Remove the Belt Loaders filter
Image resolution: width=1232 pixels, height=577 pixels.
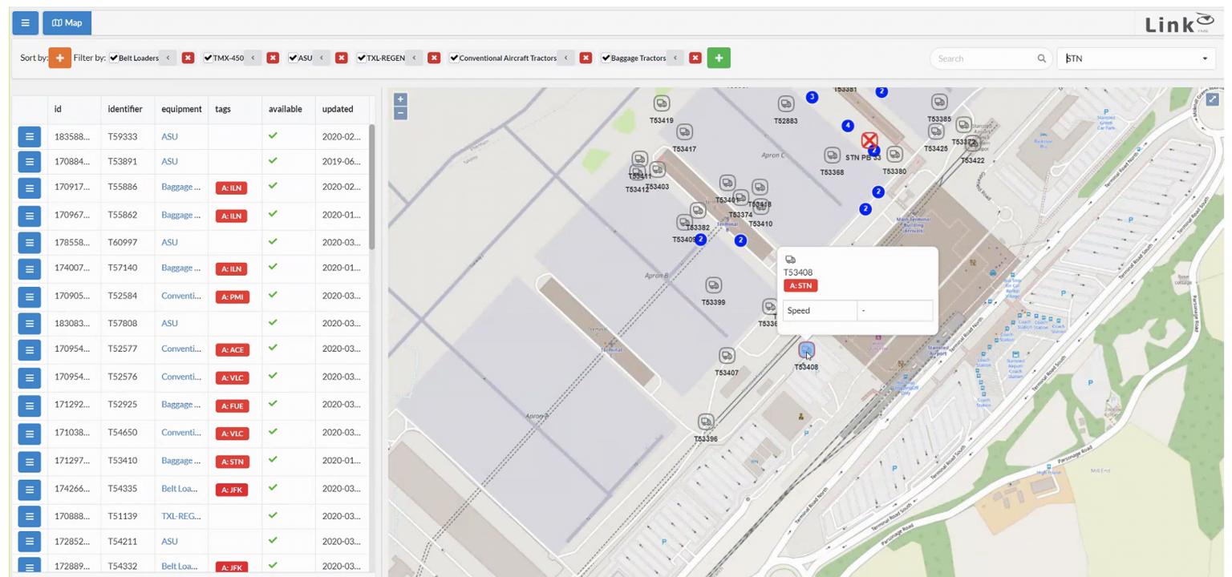point(188,58)
